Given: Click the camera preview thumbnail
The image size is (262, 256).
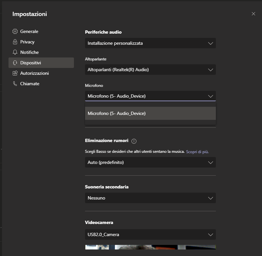Looking at the screenshot, I should point(150,250).
